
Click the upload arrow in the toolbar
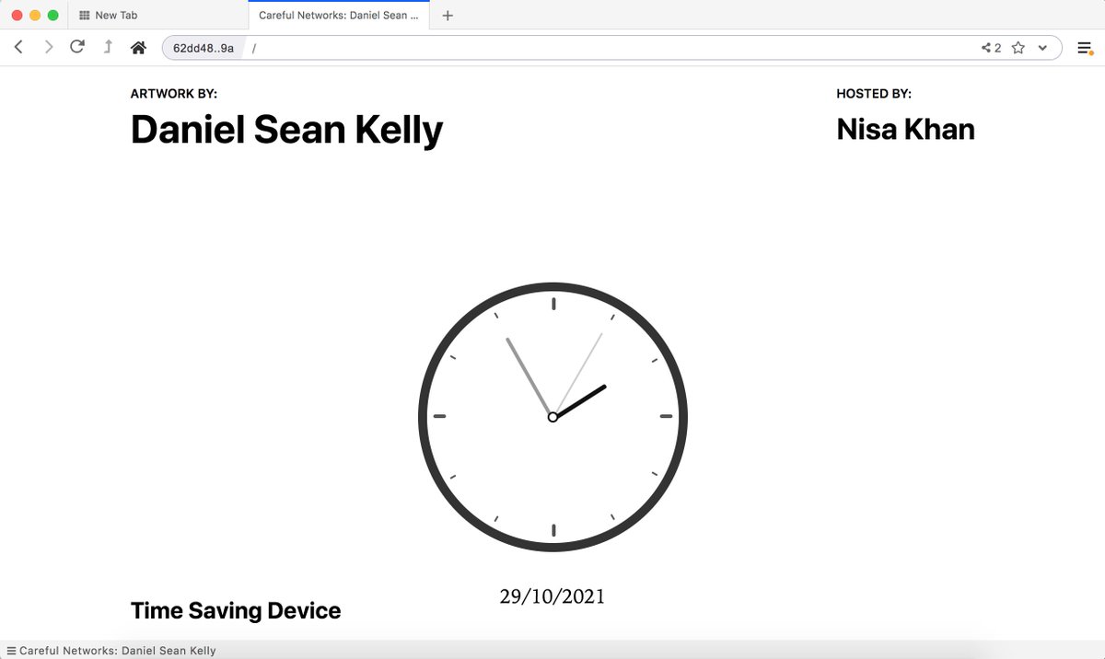(107, 46)
